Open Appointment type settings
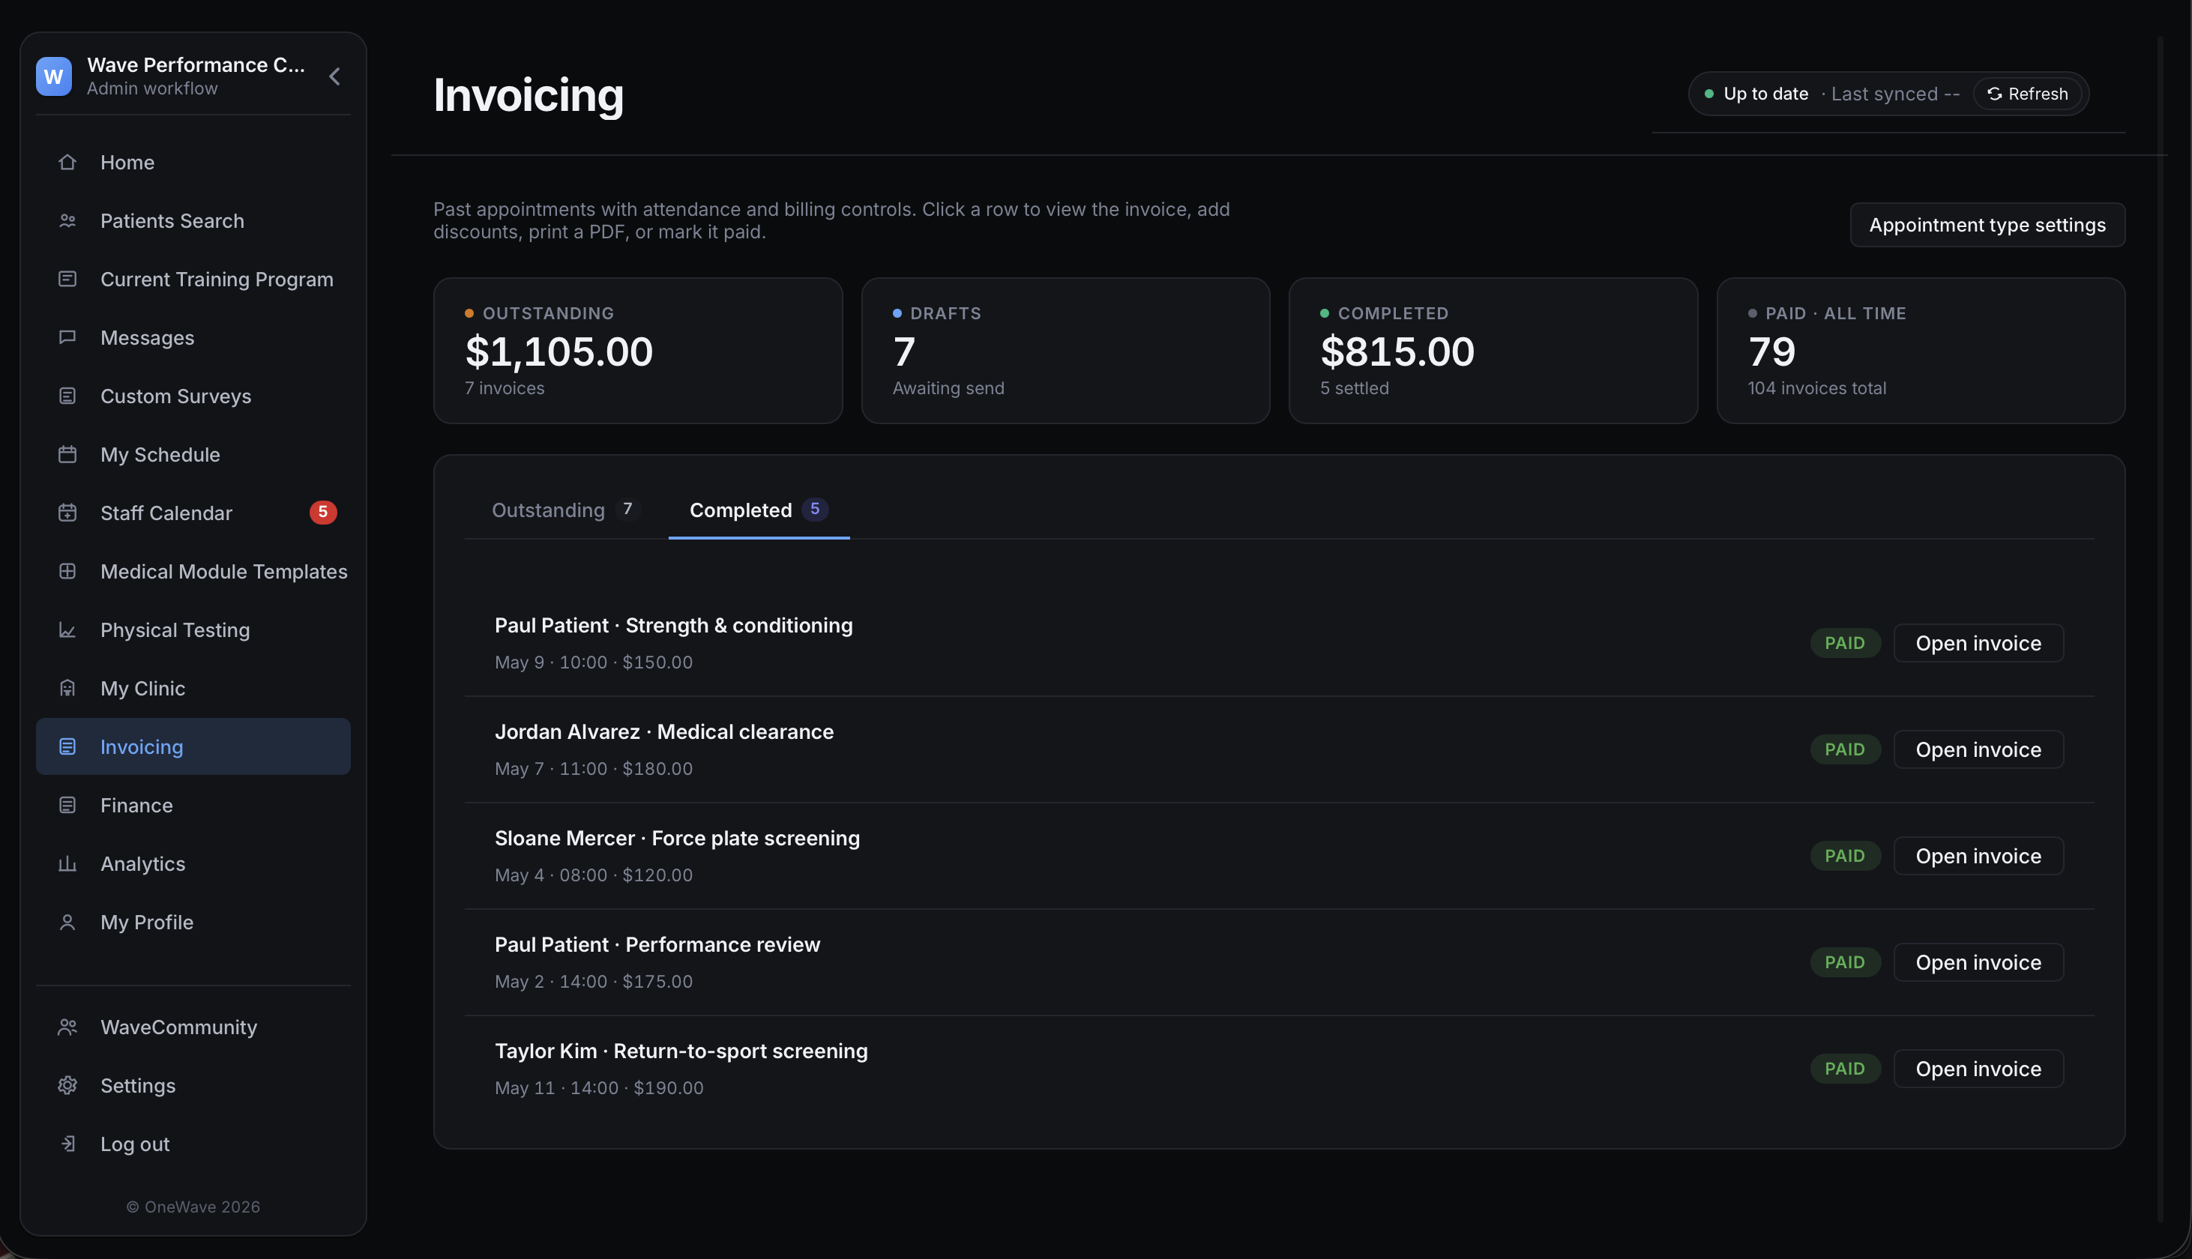This screenshot has height=1259, width=2192. point(1986,224)
